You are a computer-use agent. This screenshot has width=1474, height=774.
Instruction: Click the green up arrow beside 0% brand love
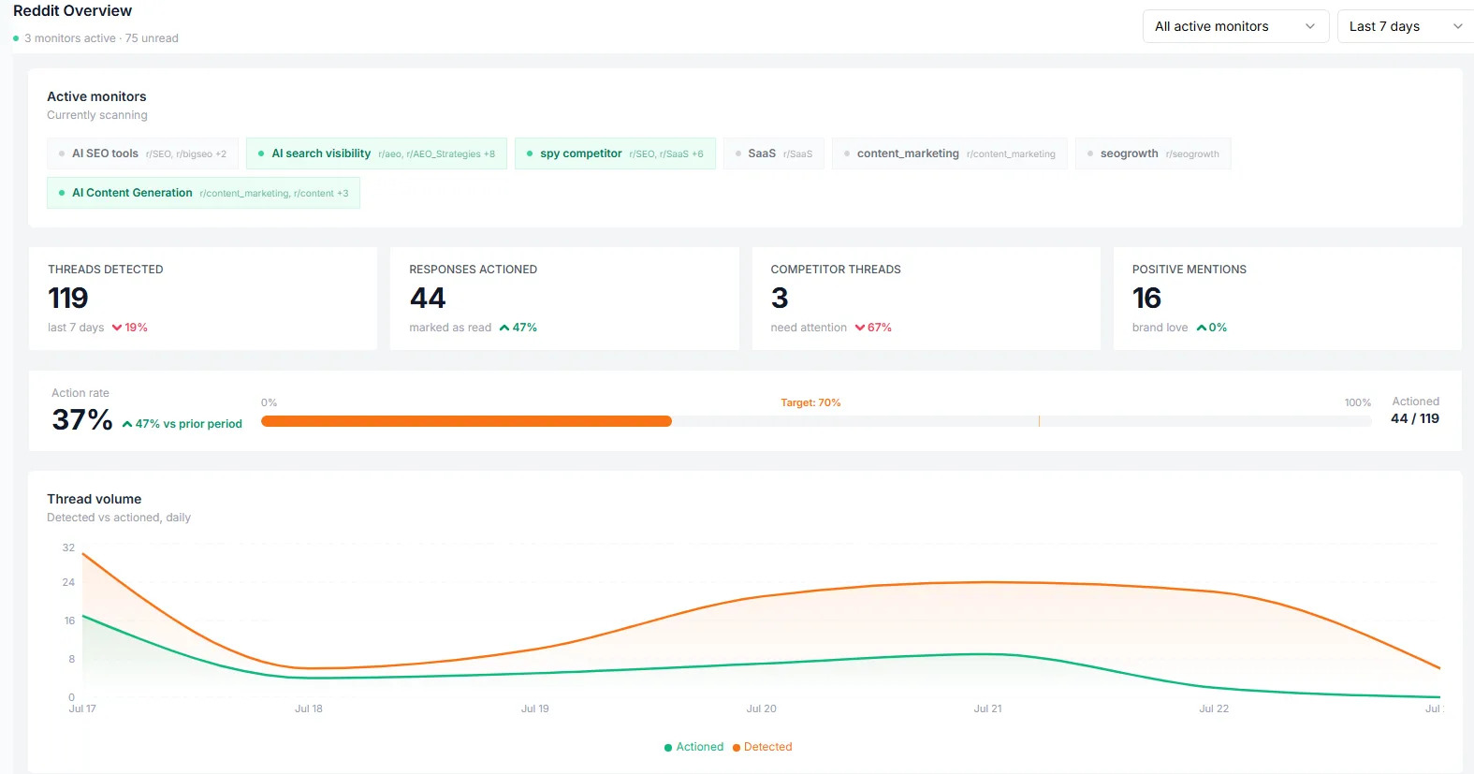coord(1202,328)
